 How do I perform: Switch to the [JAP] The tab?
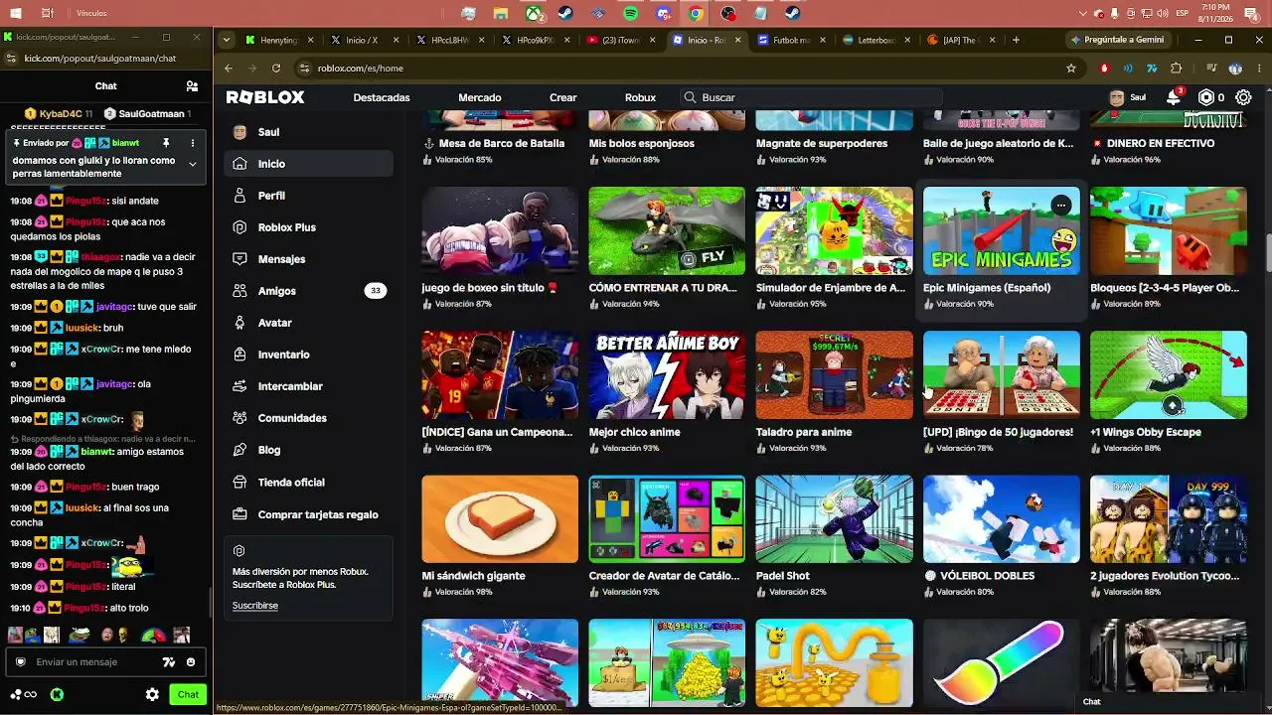click(x=962, y=40)
